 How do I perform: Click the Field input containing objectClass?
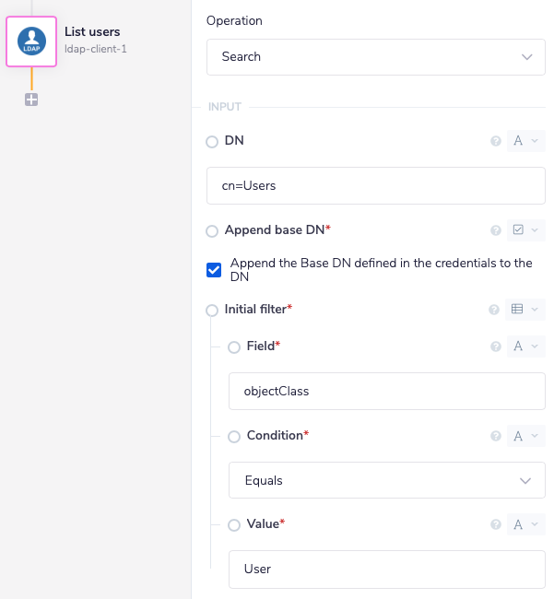click(387, 391)
